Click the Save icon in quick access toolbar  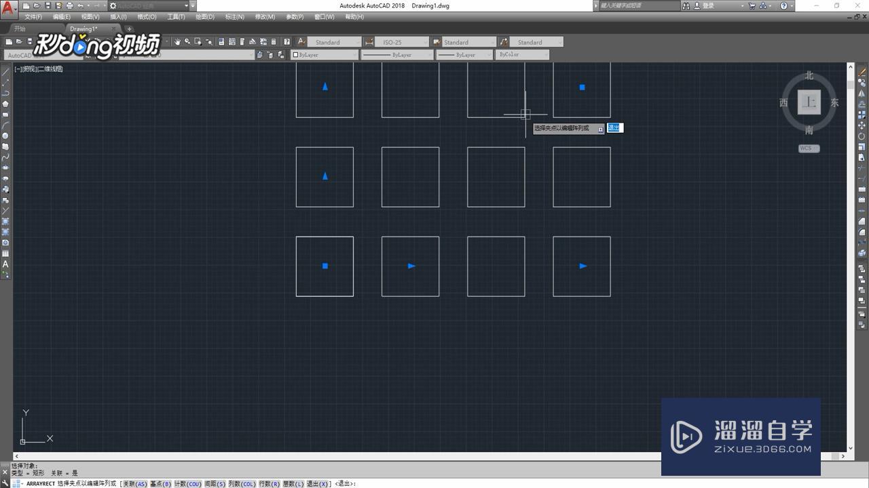48,5
